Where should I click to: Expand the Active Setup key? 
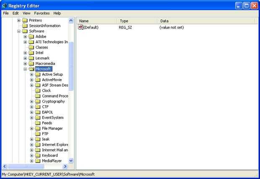pyautogui.click(x=32, y=74)
